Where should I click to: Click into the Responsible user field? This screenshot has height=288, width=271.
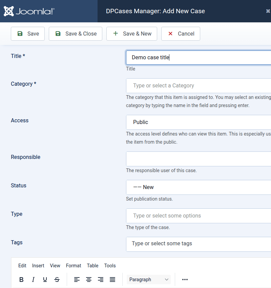199,159
